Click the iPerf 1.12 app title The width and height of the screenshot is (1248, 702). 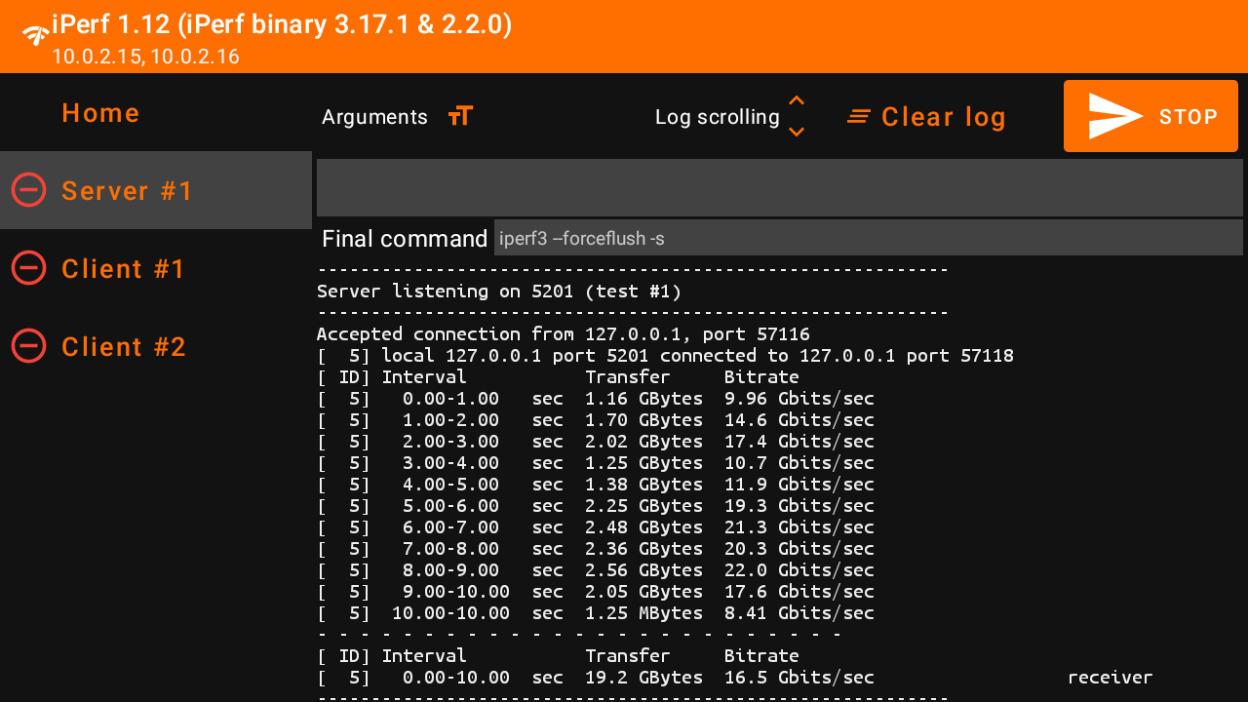(282, 24)
